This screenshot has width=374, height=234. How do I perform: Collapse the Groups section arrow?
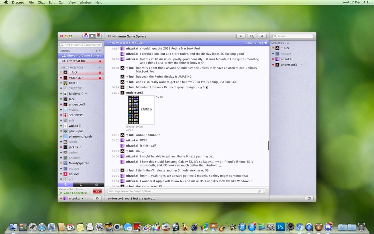pos(100,51)
